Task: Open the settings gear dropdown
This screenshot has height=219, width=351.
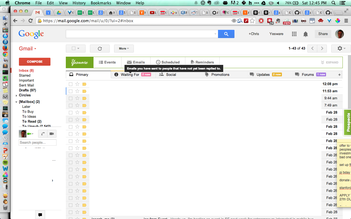Action: click(x=341, y=48)
